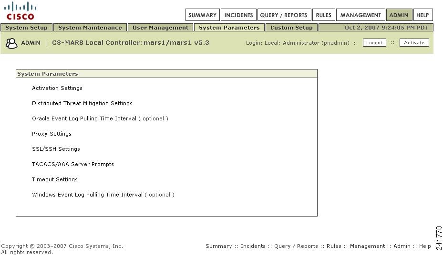Open Timeout Settings link

(54, 179)
